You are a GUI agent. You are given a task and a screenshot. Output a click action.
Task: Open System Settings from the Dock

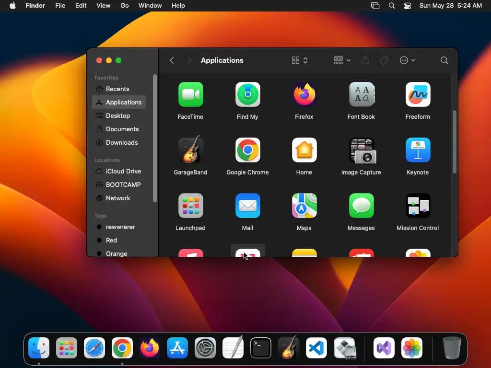pyautogui.click(x=205, y=348)
